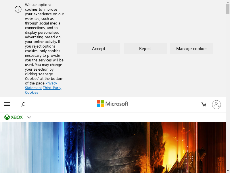Click the cookie notice info icon

coord(18,9)
